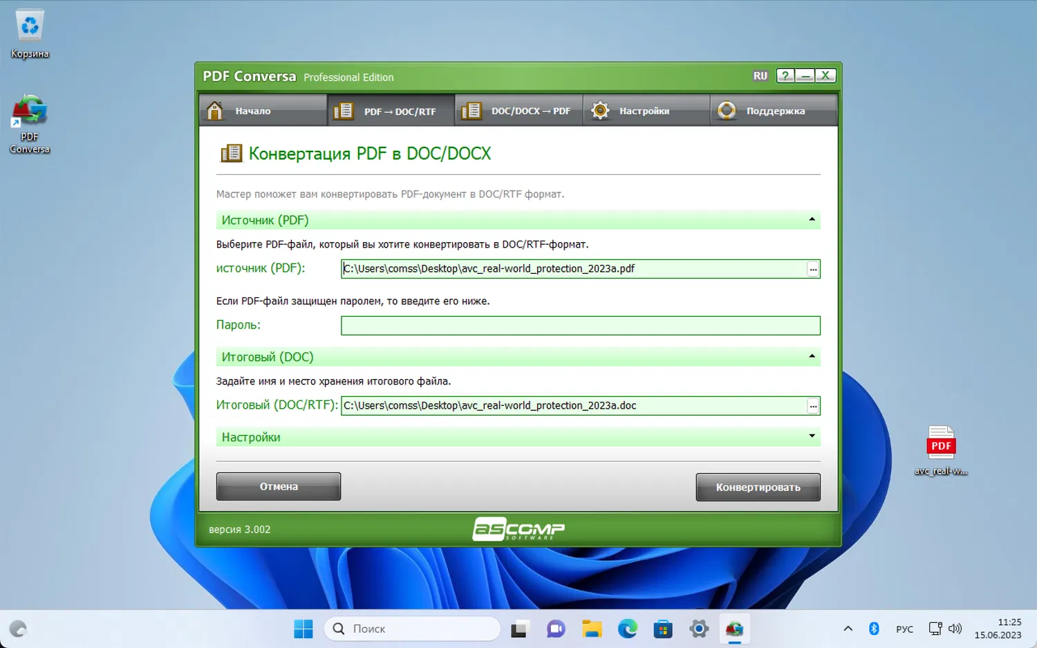Click the volume speaker tray icon
This screenshot has width=1037, height=648.
955,629
